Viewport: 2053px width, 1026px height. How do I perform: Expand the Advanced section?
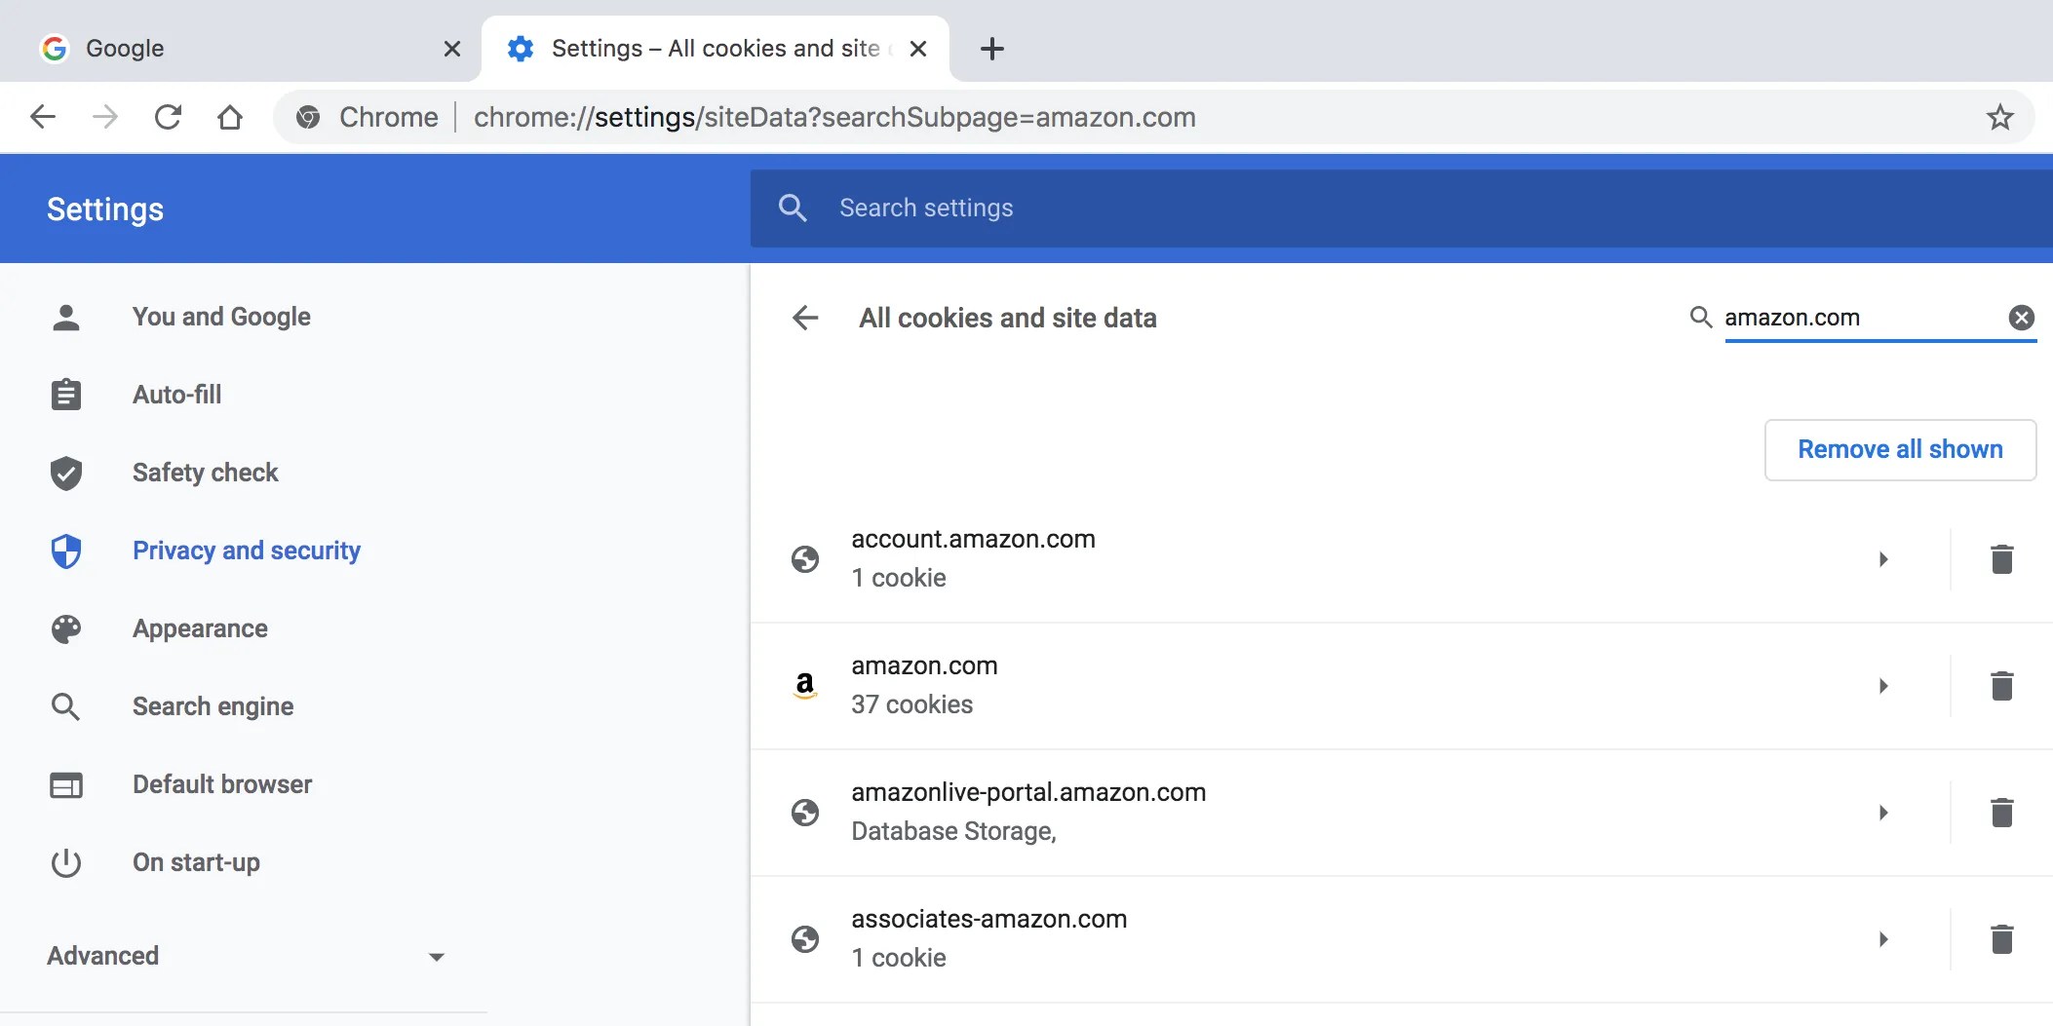coord(435,956)
